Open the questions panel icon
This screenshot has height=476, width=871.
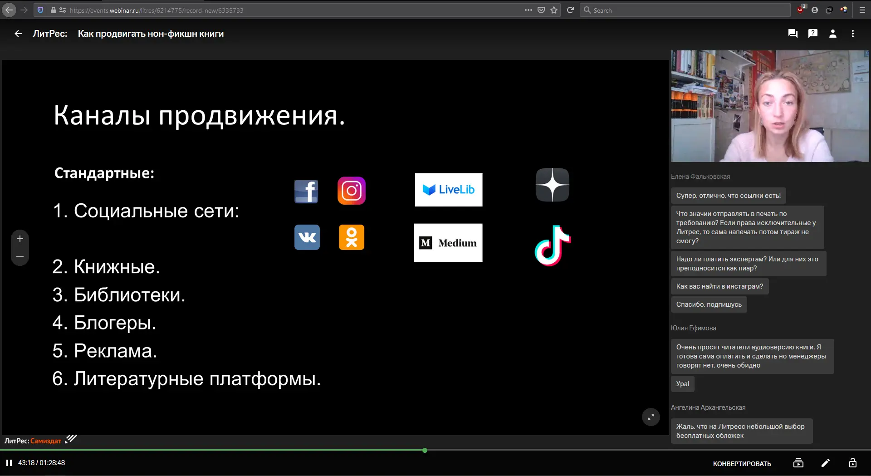(812, 34)
